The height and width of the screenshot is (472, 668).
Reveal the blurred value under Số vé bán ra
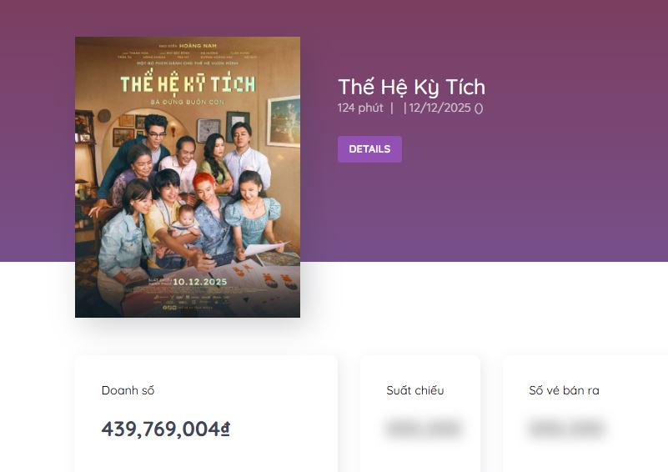point(567,429)
